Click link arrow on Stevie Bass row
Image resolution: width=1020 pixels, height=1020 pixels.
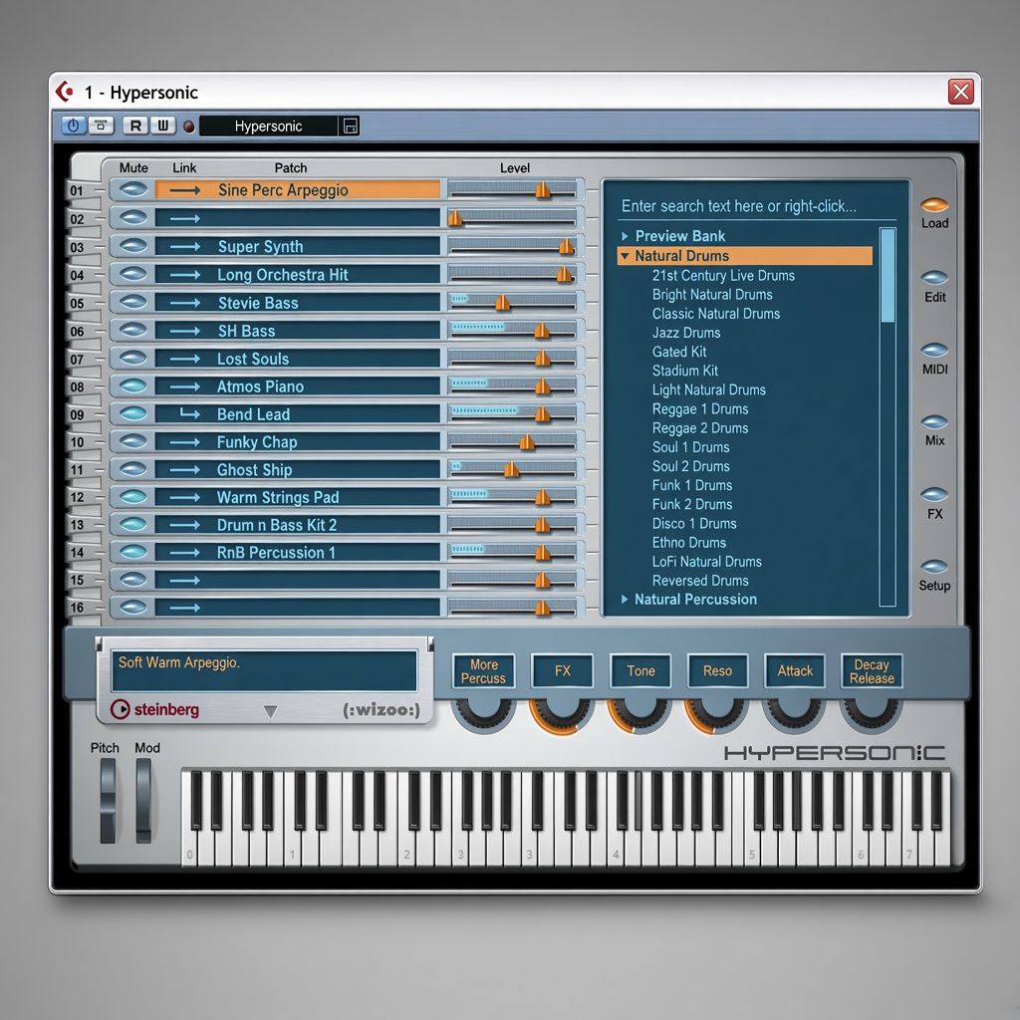pos(184,303)
